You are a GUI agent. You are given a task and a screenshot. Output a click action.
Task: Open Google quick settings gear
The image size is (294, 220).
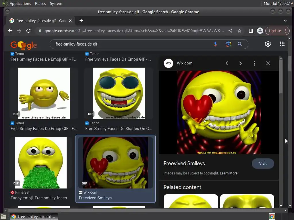(268, 44)
